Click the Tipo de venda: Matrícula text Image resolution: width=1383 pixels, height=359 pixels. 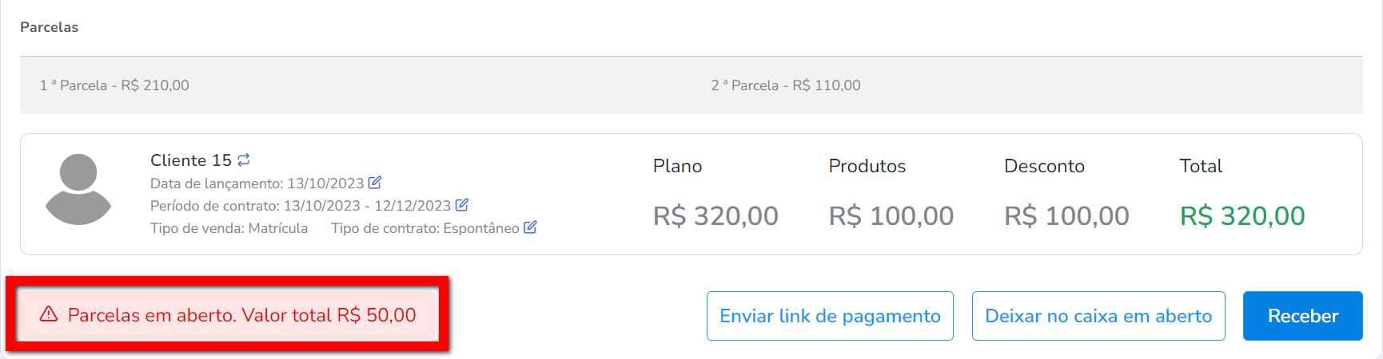229,228
